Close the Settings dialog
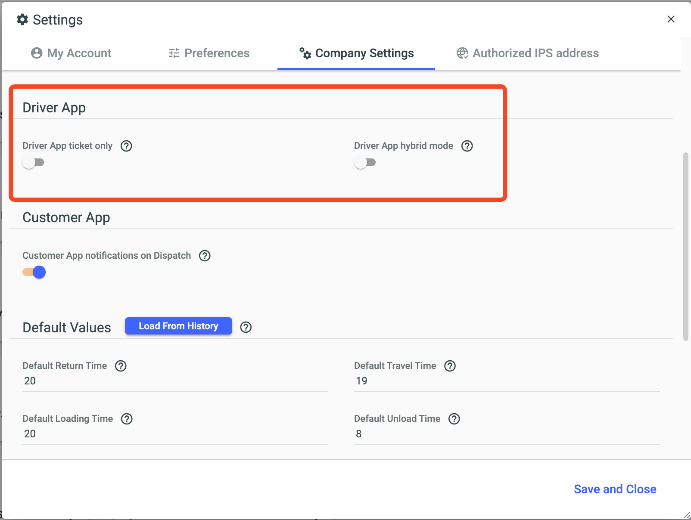The image size is (691, 520). [x=671, y=19]
